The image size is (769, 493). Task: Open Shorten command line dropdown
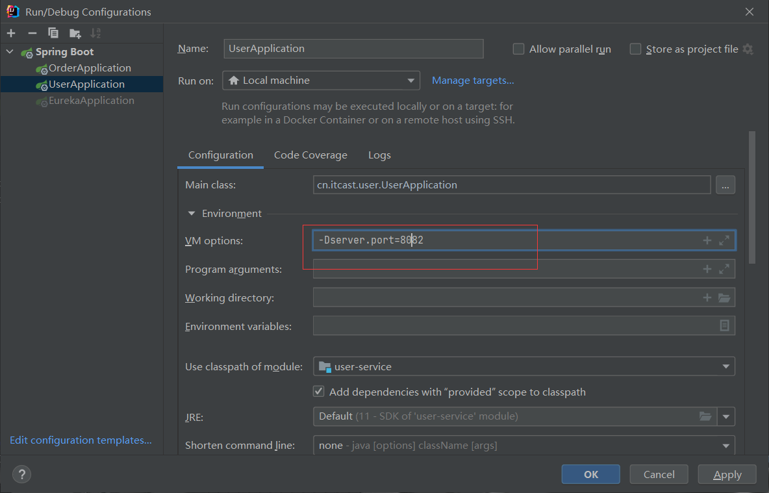pos(523,446)
